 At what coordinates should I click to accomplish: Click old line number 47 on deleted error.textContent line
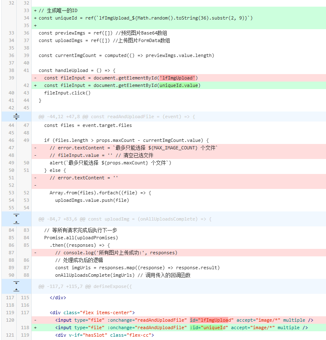11,148
